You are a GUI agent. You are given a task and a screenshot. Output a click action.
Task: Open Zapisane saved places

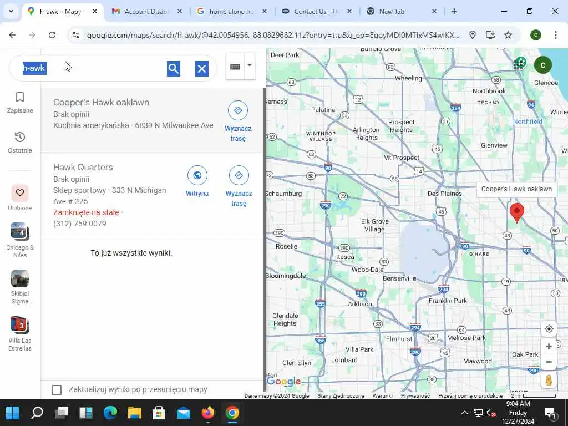point(20,103)
